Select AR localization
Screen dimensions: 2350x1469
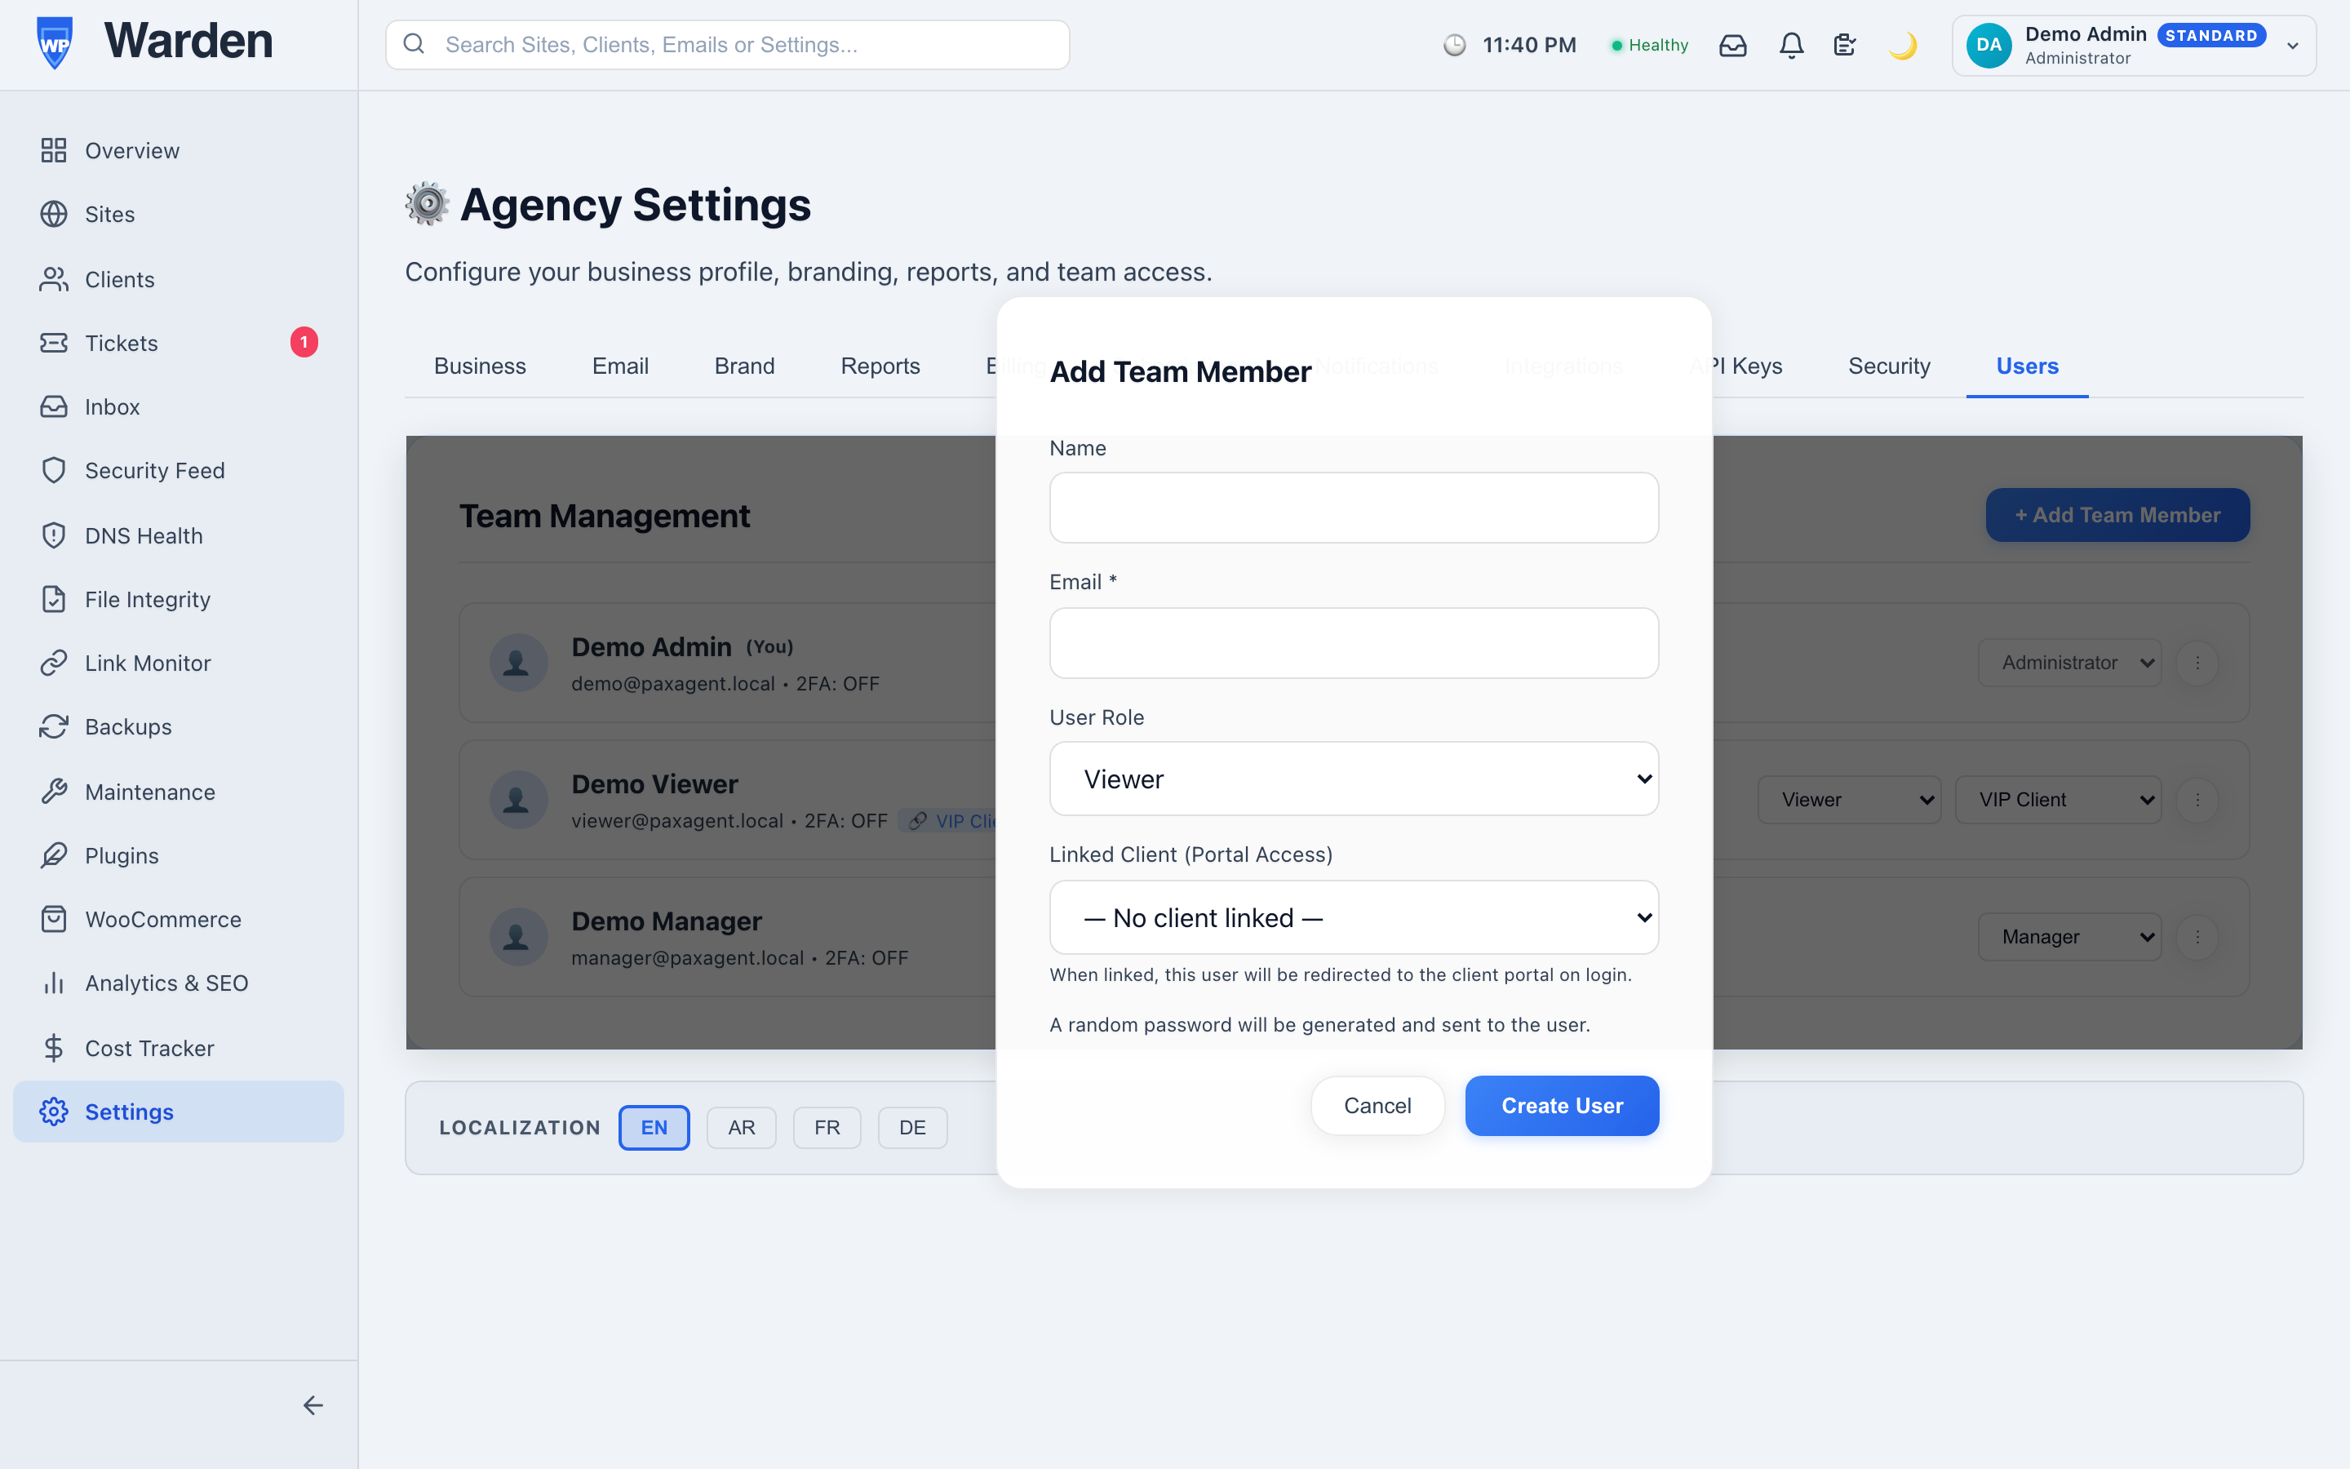point(742,1127)
